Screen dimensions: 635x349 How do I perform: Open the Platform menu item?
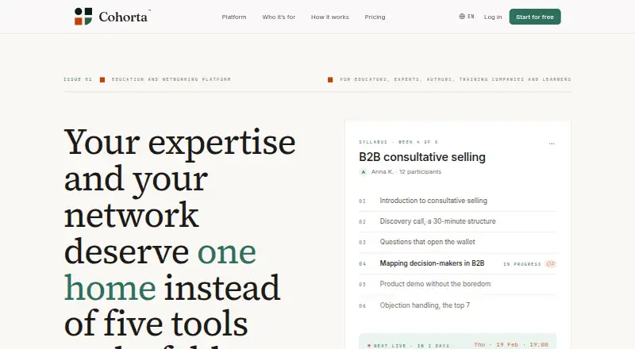click(x=234, y=17)
